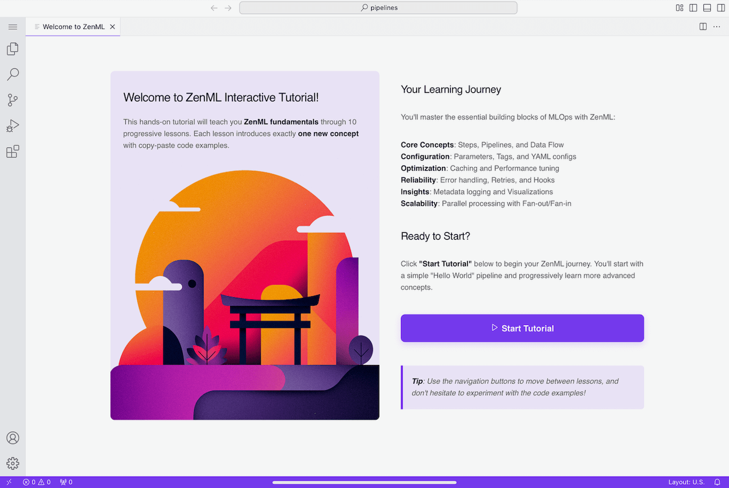Expand the editor More Actions menu

coord(716,27)
